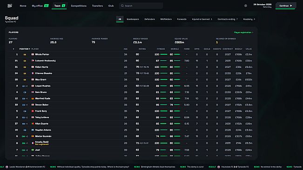Click Logan Hughes's flag icon
The width and height of the screenshot is (303, 170).
[x=33, y=86]
